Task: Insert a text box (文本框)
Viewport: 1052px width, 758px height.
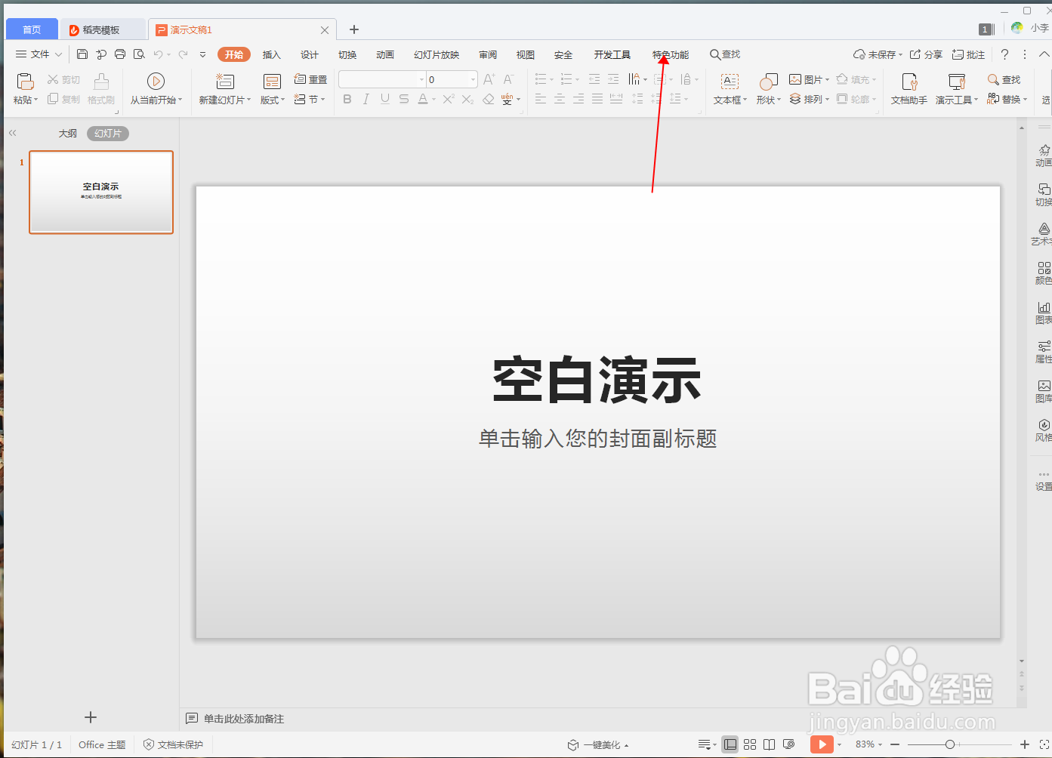Action: point(728,87)
